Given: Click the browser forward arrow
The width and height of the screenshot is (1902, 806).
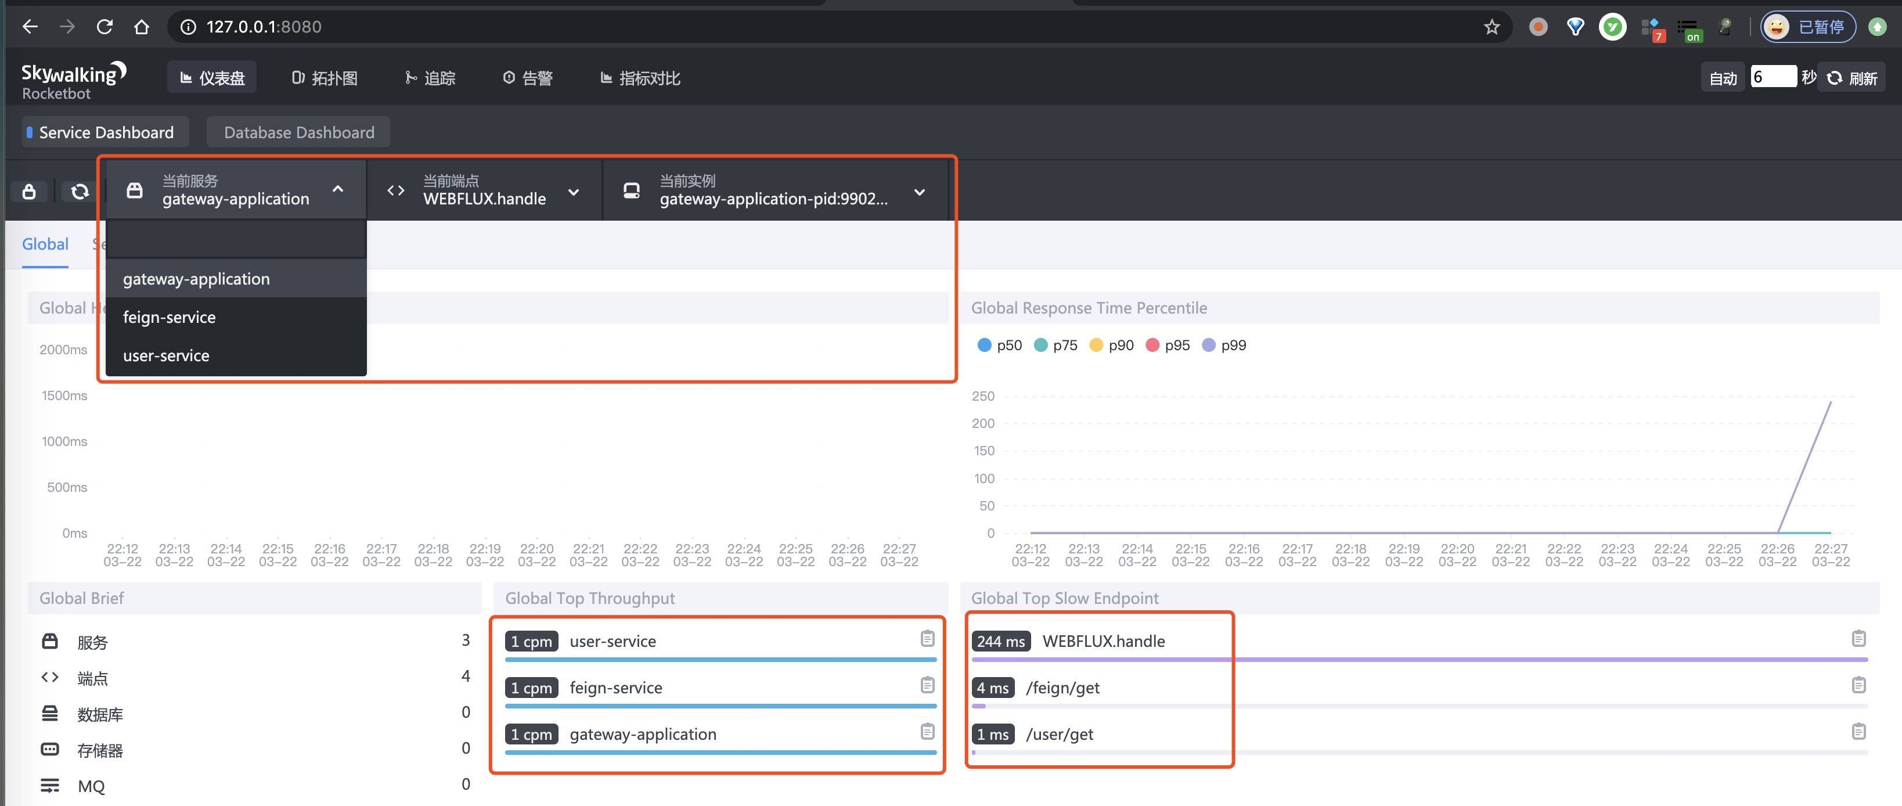Looking at the screenshot, I should tap(67, 27).
